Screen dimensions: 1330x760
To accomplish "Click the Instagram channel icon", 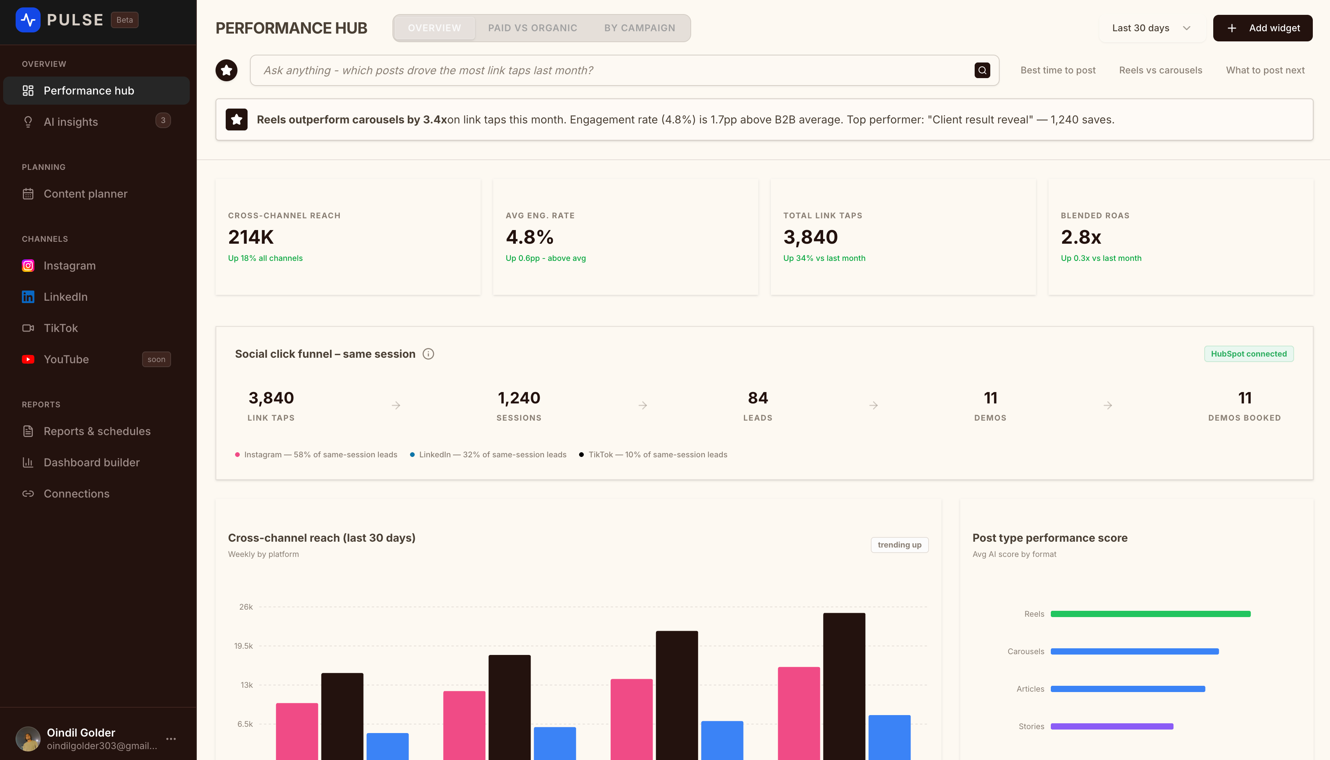I will coord(28,266).
